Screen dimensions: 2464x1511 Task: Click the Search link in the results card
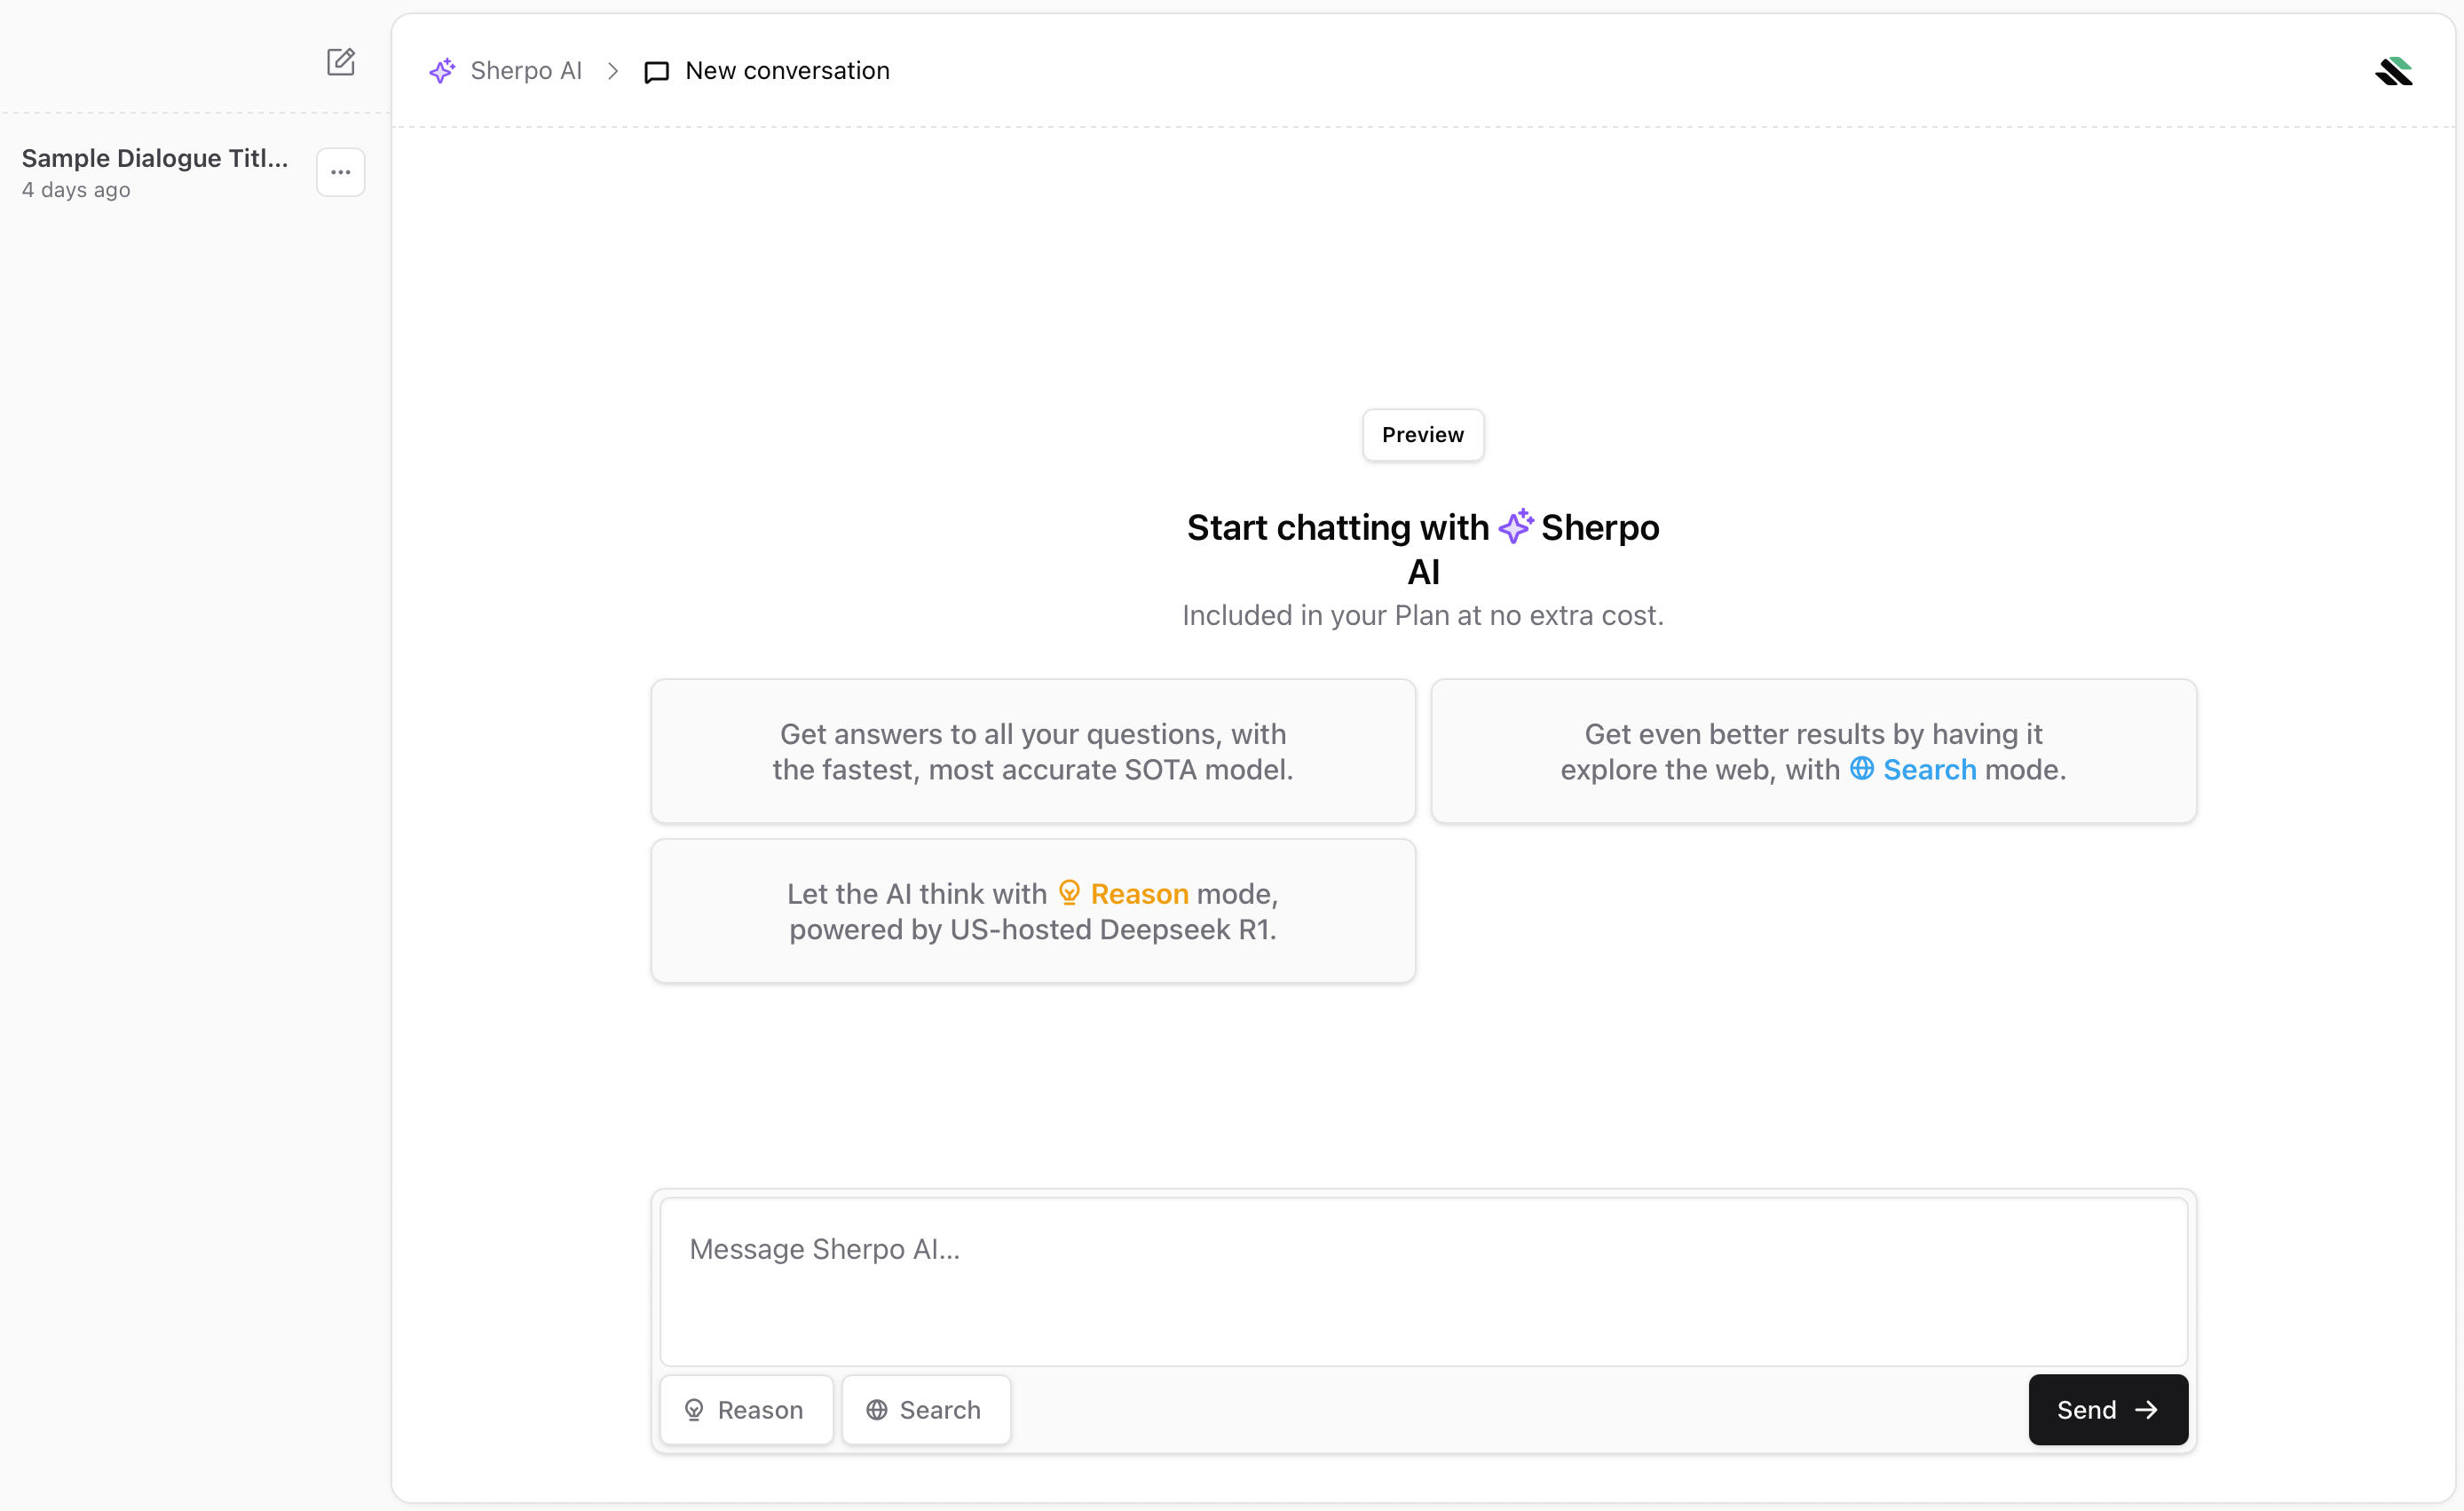[1928, 769]
